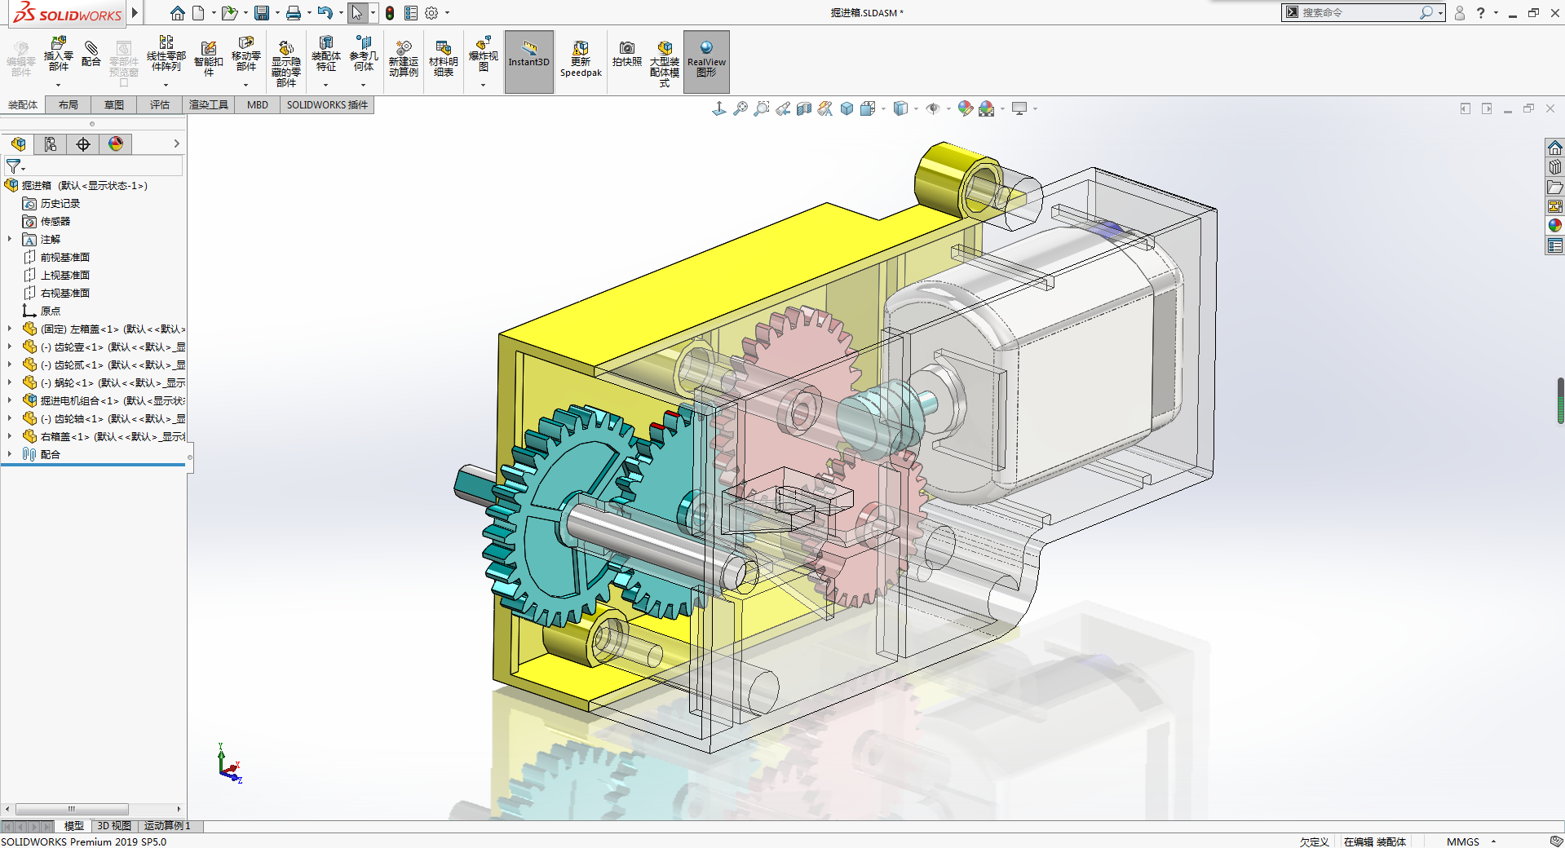Click the Previous View icon

click(x=783, y=108)
